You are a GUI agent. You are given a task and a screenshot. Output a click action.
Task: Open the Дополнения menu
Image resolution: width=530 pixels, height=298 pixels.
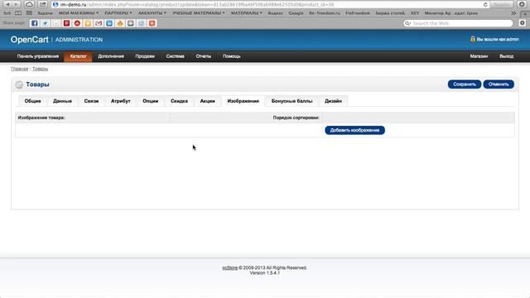[111, 56]
